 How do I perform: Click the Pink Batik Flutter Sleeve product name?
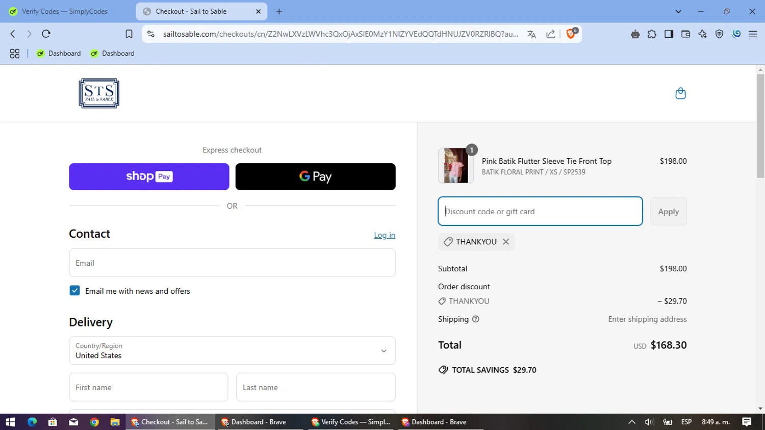[x=546, y=161]
